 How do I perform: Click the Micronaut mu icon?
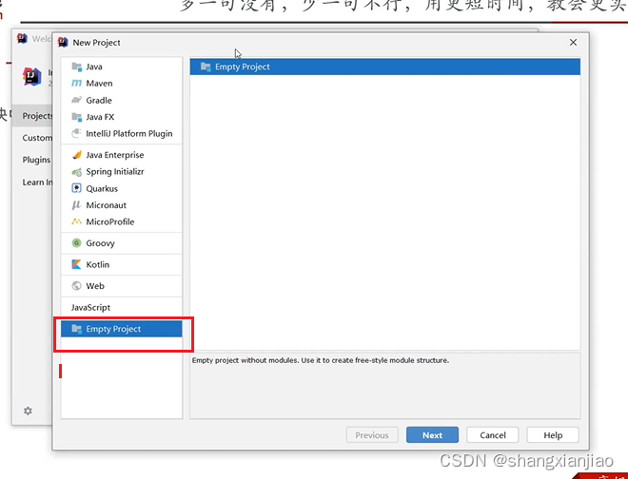pos(76,205)
